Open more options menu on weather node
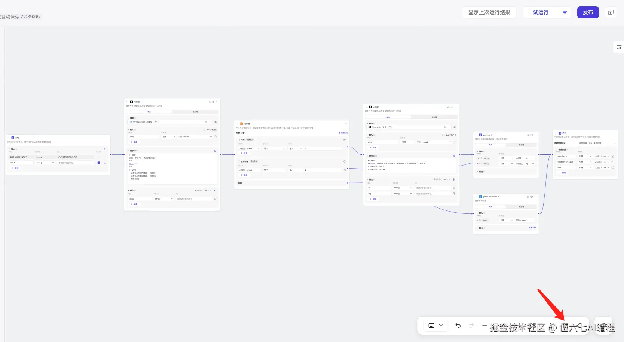 pos(535,135)
